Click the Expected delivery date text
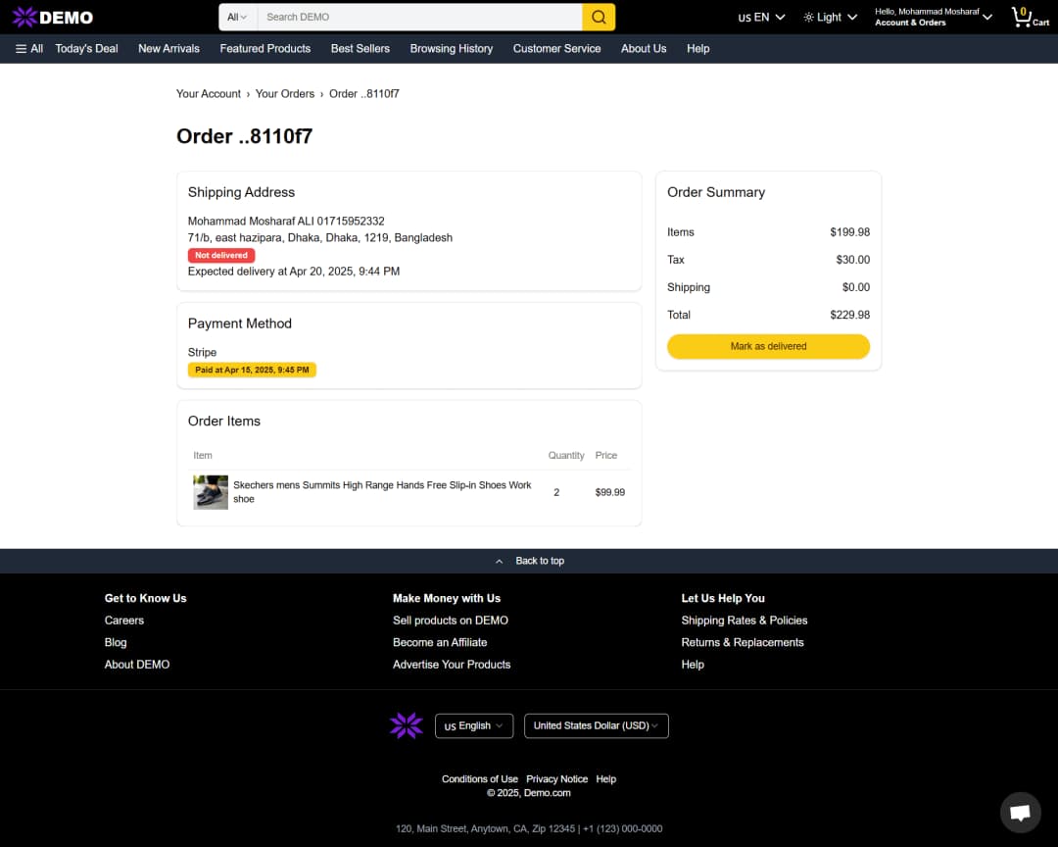 [x=294, y=272]
